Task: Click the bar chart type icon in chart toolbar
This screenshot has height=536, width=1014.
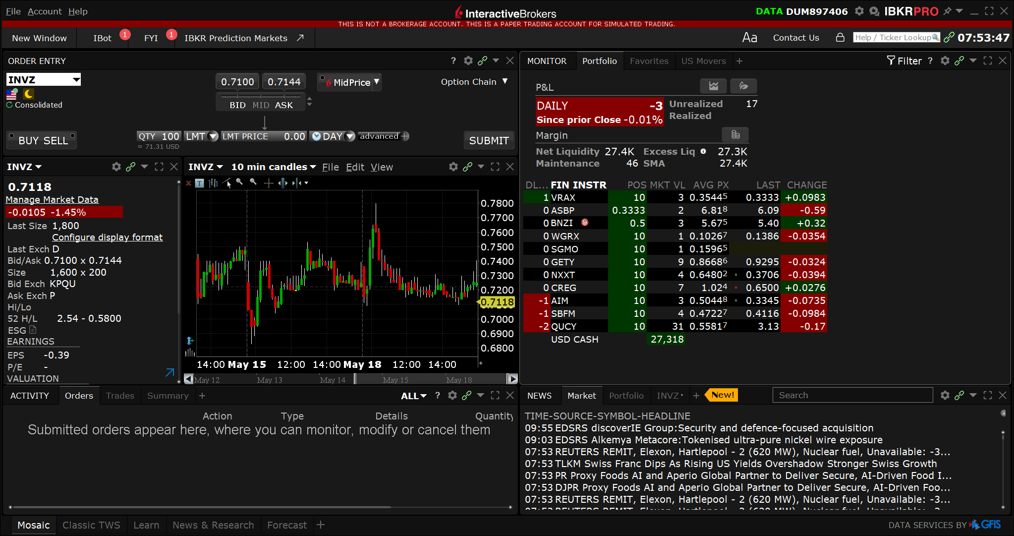Action: [214, 183]
